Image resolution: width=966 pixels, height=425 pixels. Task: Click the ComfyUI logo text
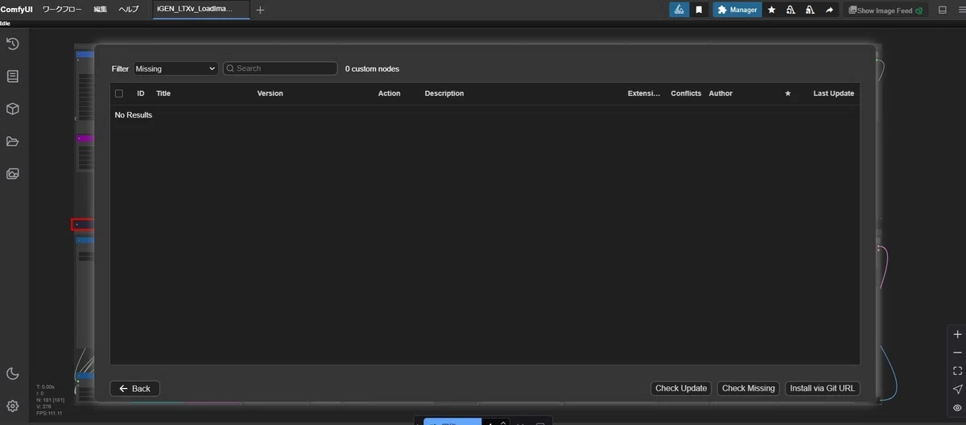click(x=16, y=10)
